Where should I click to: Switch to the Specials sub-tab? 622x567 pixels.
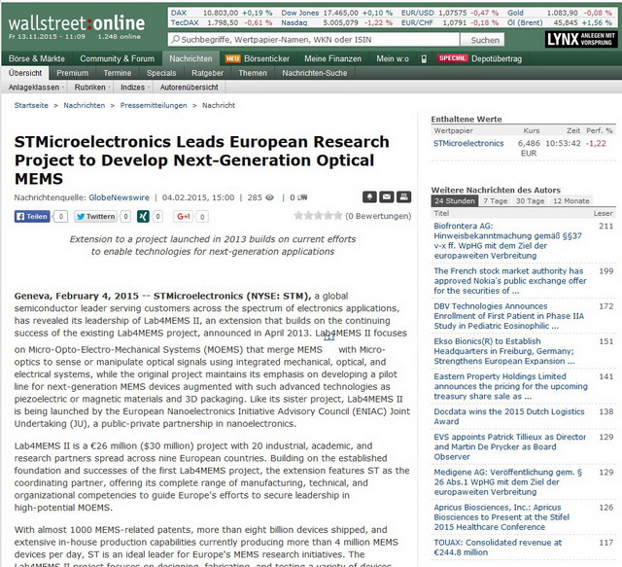click(x=161, y=73)
